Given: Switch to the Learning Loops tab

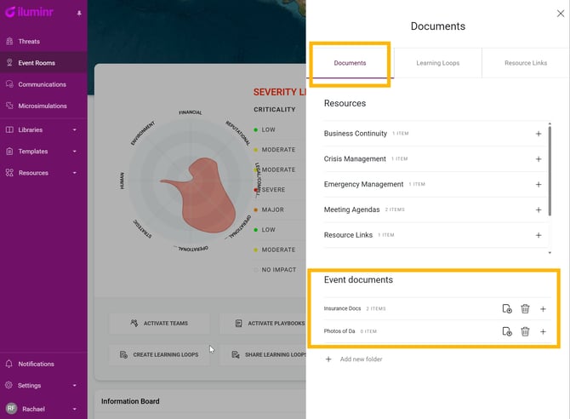Looking at the screenshot, I should pos(437,63).
